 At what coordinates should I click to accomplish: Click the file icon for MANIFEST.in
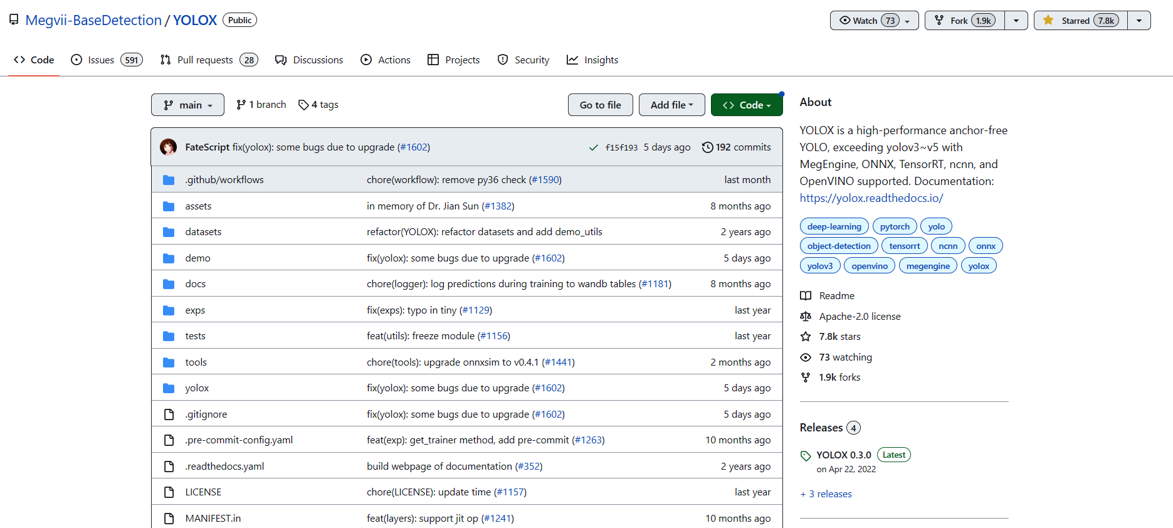click(x=169, y=519)
